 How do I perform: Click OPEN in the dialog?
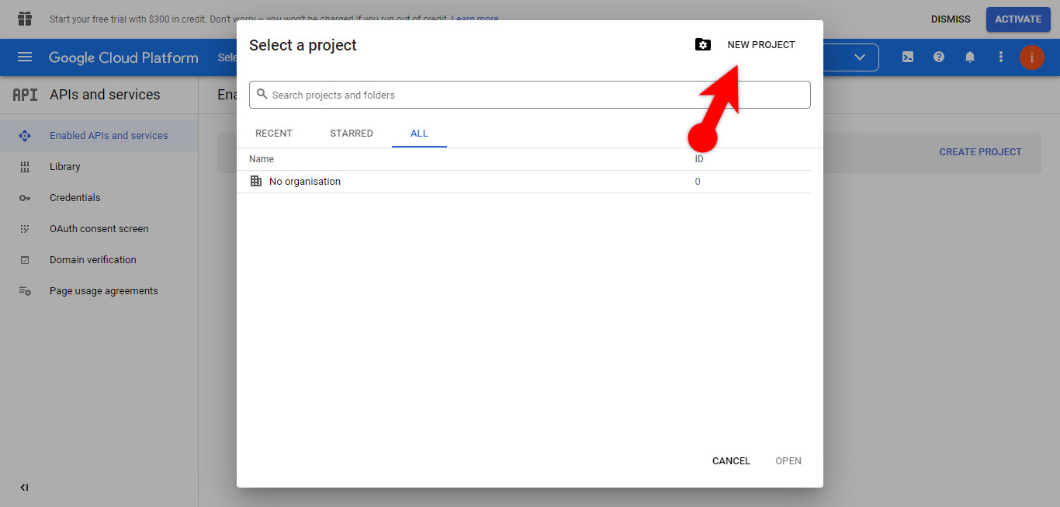788,461
